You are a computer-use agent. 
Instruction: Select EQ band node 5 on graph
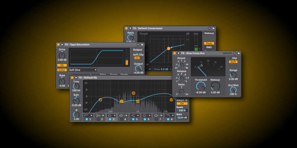(x=134, y=93)
